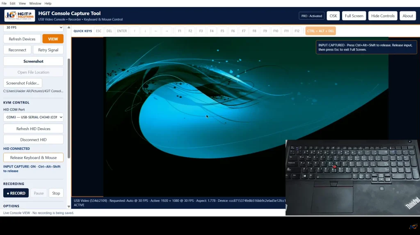Image resolution: width=420 pixels, height=235 pixels.
Task: Open the About dialog
Action: [x=408, y=16]
